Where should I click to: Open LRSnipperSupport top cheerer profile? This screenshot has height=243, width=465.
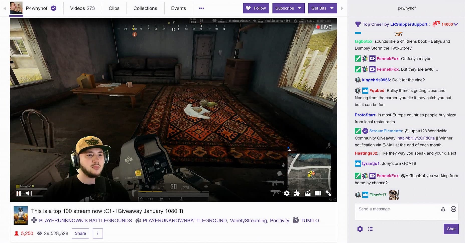click(409, 24)
